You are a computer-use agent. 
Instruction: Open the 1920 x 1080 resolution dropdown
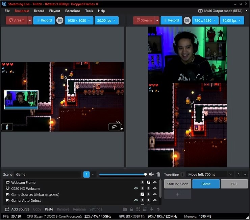point(79,20)
